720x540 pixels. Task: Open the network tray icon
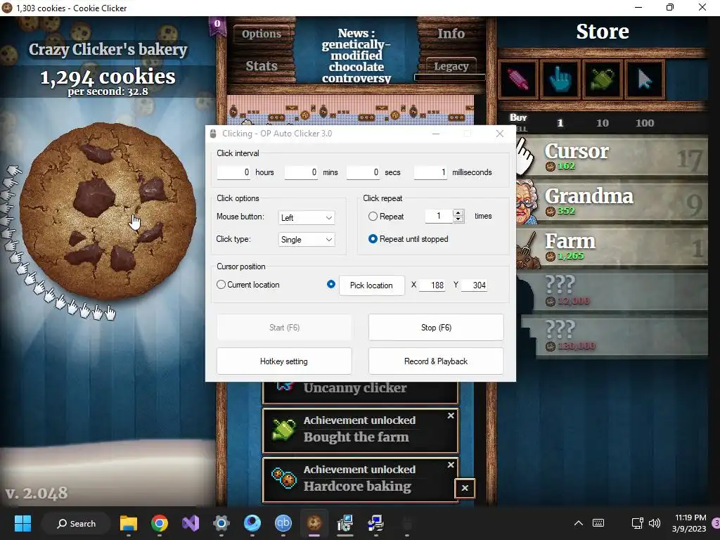tap(637, 523)
